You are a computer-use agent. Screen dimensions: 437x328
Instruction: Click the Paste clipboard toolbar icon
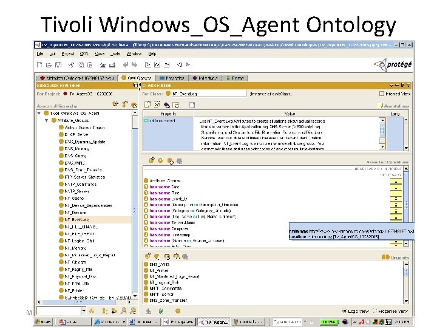(90, 65)
